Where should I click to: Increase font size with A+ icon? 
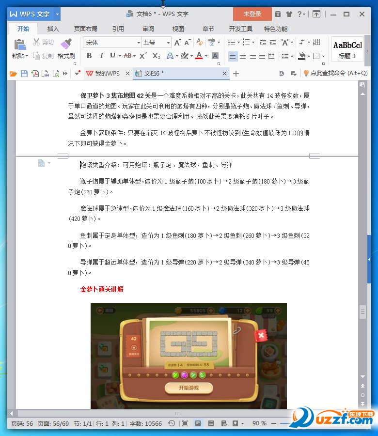point(177,42)
